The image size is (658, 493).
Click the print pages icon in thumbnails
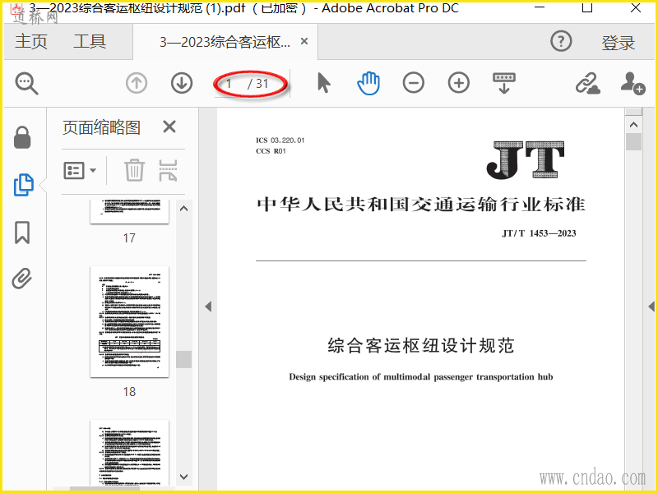click(168, 170)
